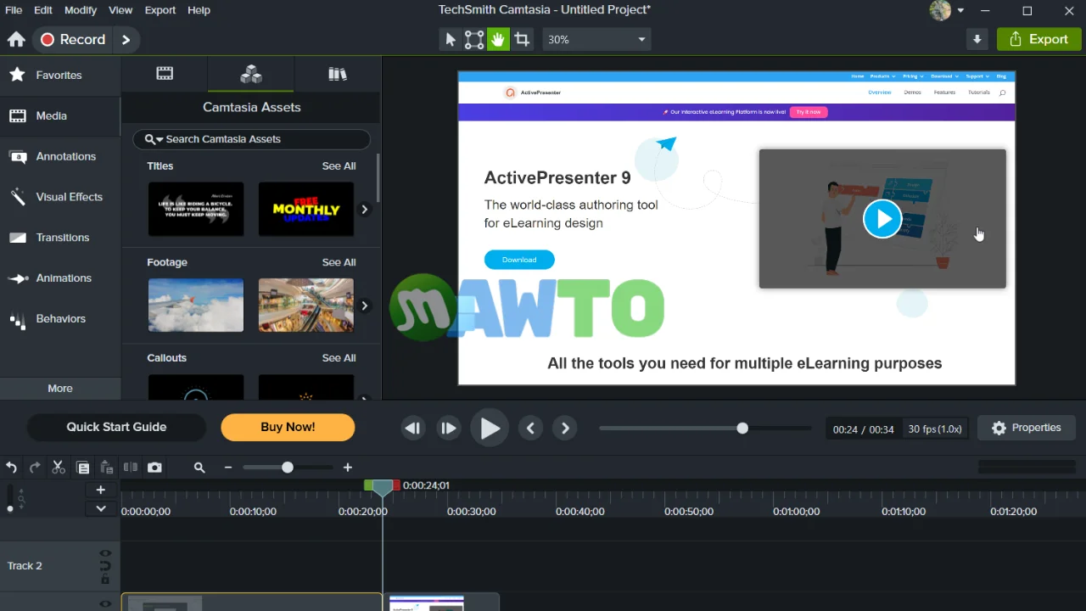The height and width of the screenshot is (611, 1086).
Task: Paste media in timeline toolbar
Action: pos(106,468)
